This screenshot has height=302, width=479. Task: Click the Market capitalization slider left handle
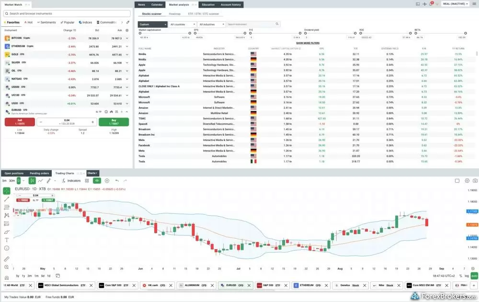pyautogui.click(x=140, y=33)
